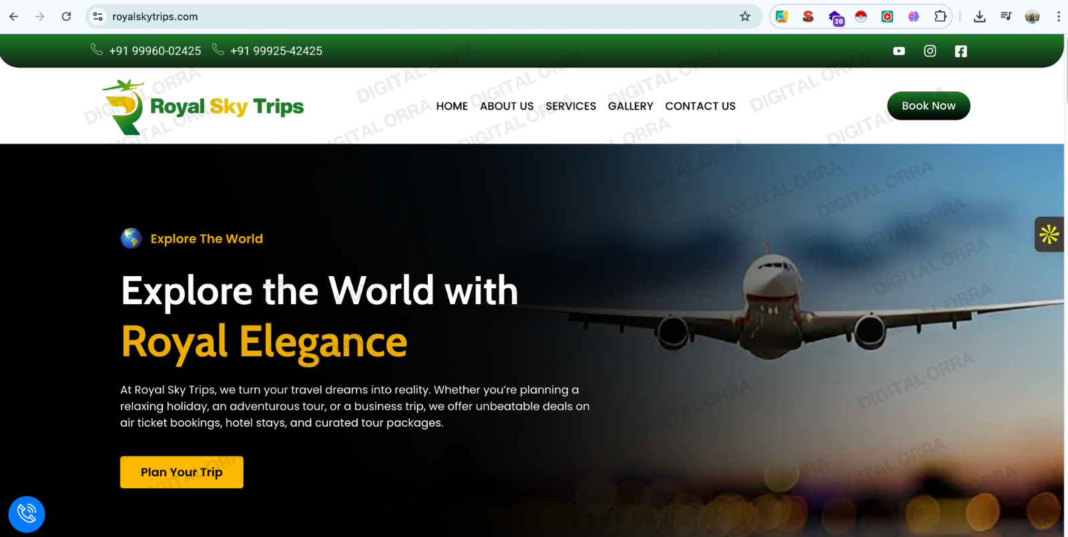Screen dimensions: 1068x537
Task: Reload the page
Action: click(66, 17)
